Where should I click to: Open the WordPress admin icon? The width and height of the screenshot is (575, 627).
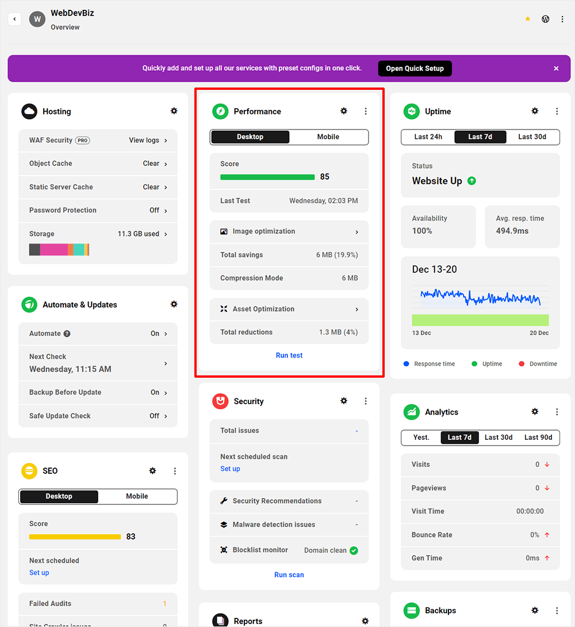pos(546,19)
